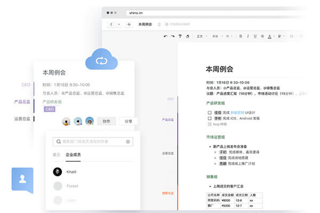
Task: Switch to the 最近 tab
Action: (56, 154)
